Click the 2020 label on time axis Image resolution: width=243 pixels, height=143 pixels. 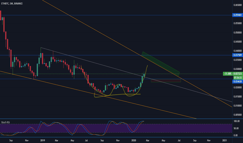(x=133, y=140)
